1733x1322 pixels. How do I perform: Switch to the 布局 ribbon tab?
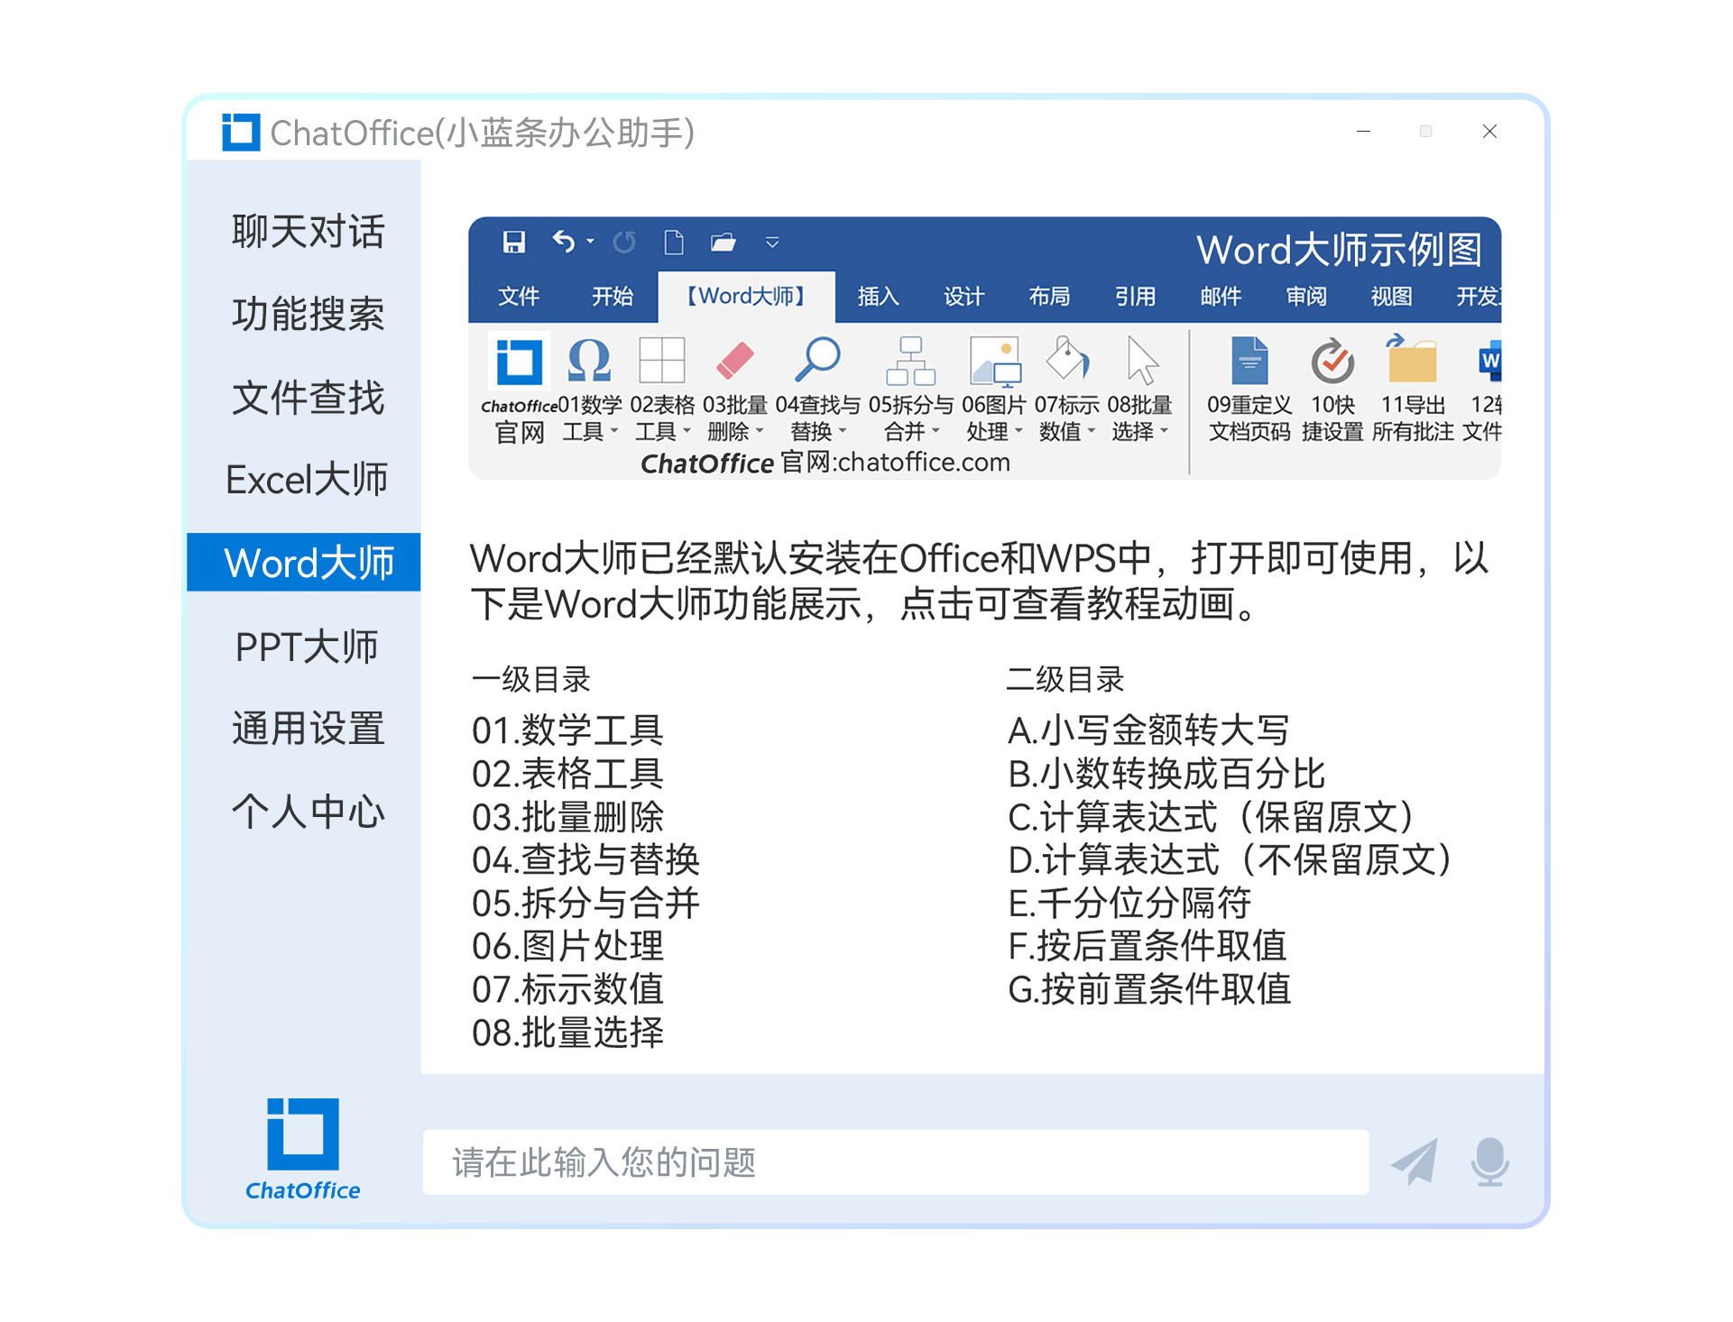click(1049, 296)
